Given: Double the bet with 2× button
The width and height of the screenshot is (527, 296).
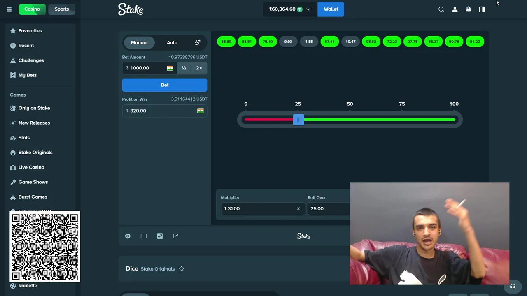Looking at the screenshot, I should click(x=199, y=68).
